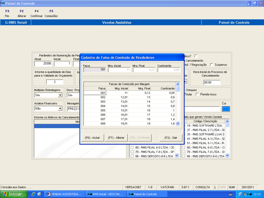Click F4 Confirmar toolbar command
The width and height of the screenshot is (264, 198).
[x=37, y=13]
